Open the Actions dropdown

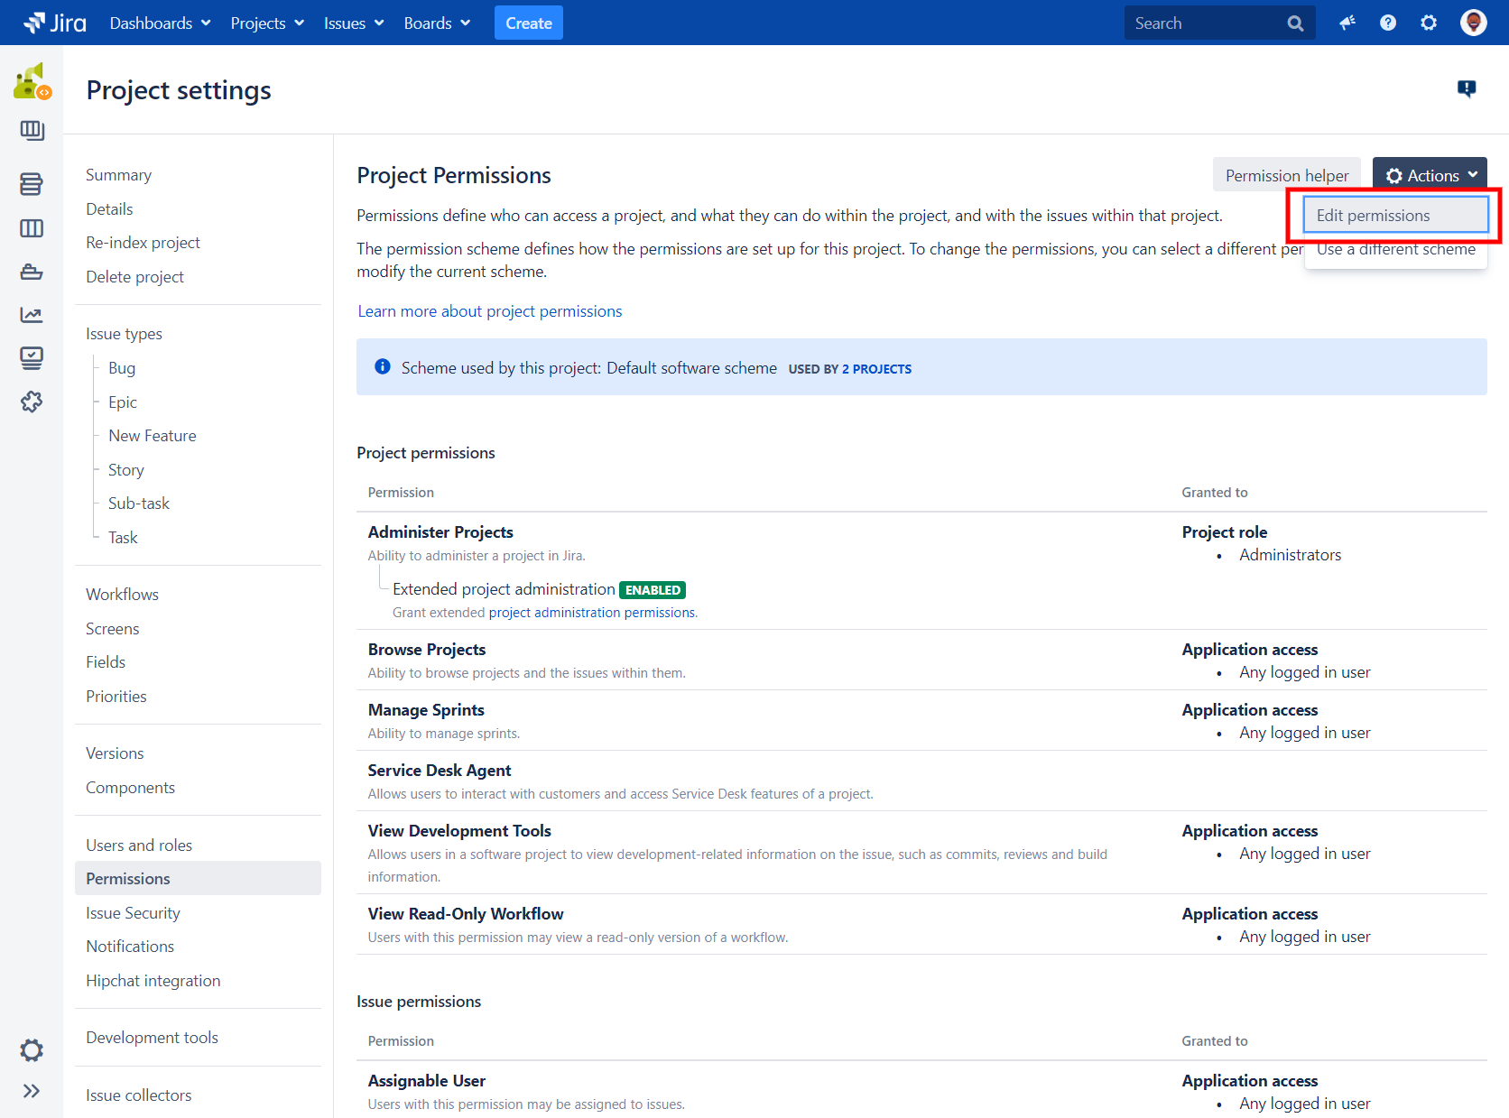(1430, 174)
